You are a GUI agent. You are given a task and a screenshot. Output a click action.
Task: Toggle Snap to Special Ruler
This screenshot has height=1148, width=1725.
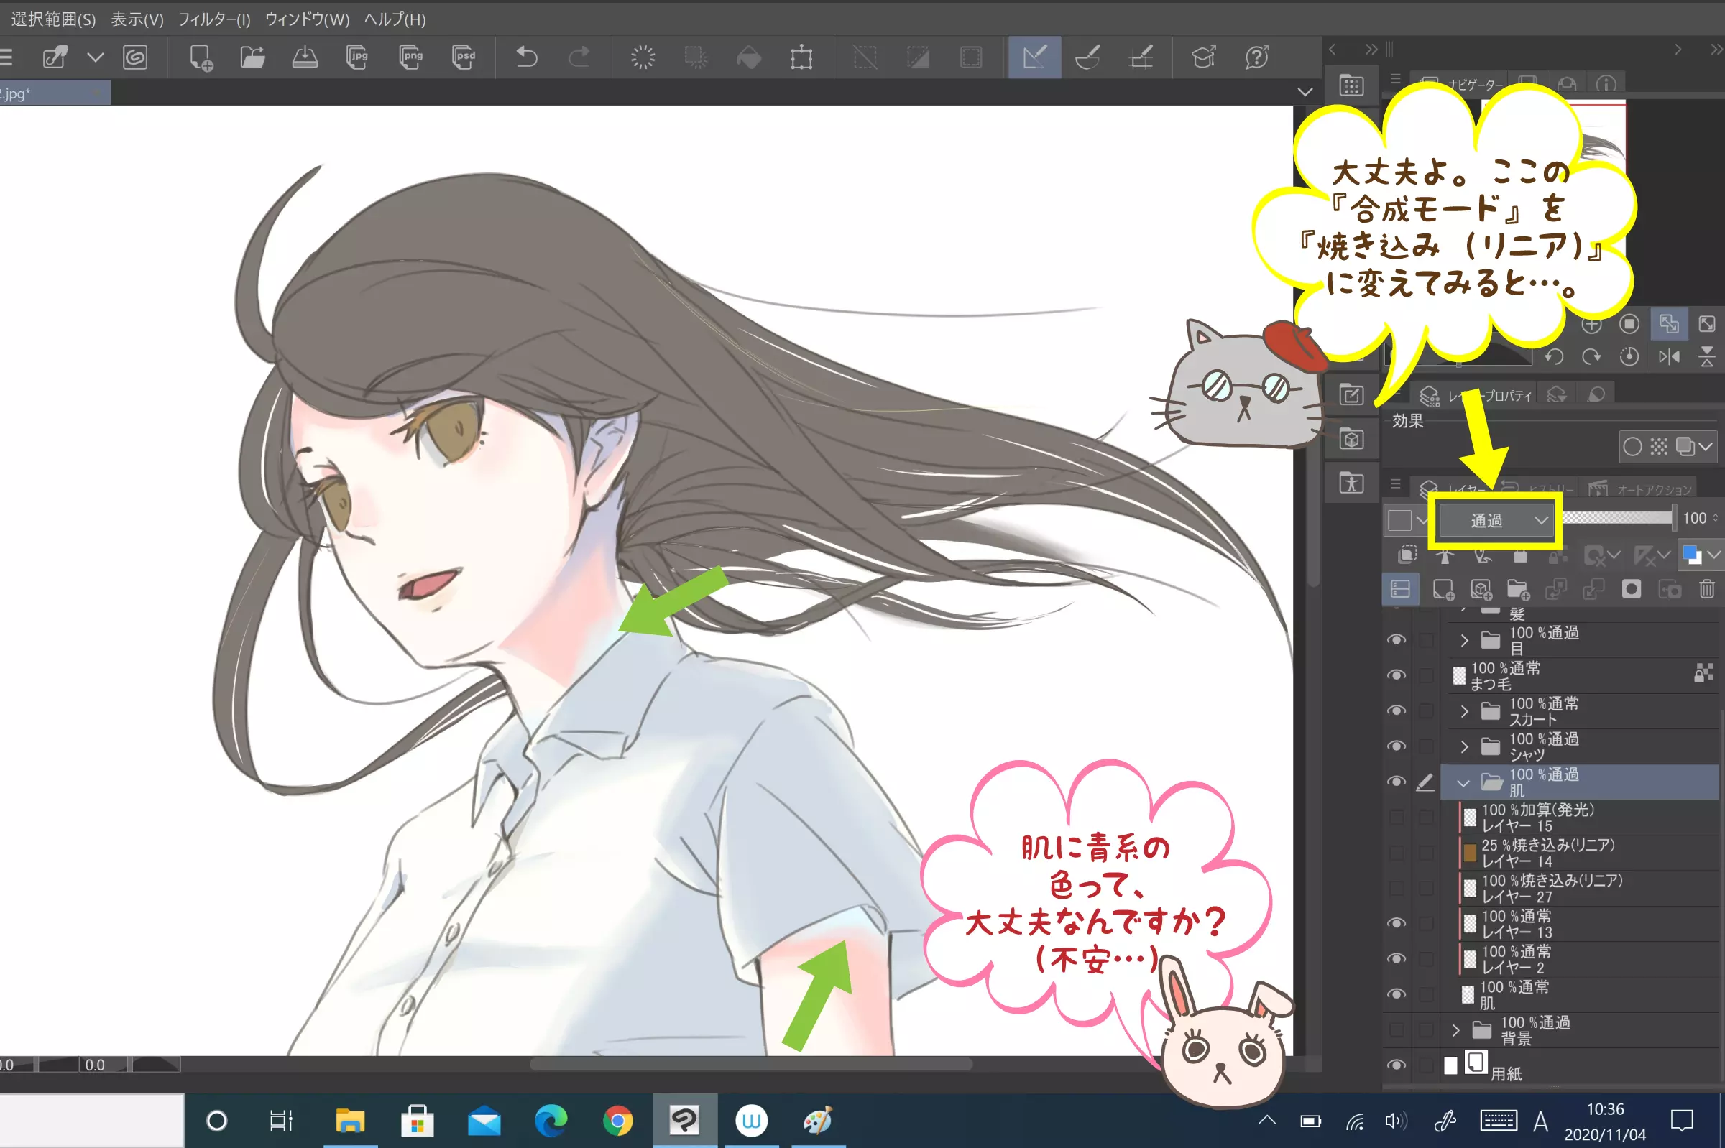click(x=1087, y=57)
